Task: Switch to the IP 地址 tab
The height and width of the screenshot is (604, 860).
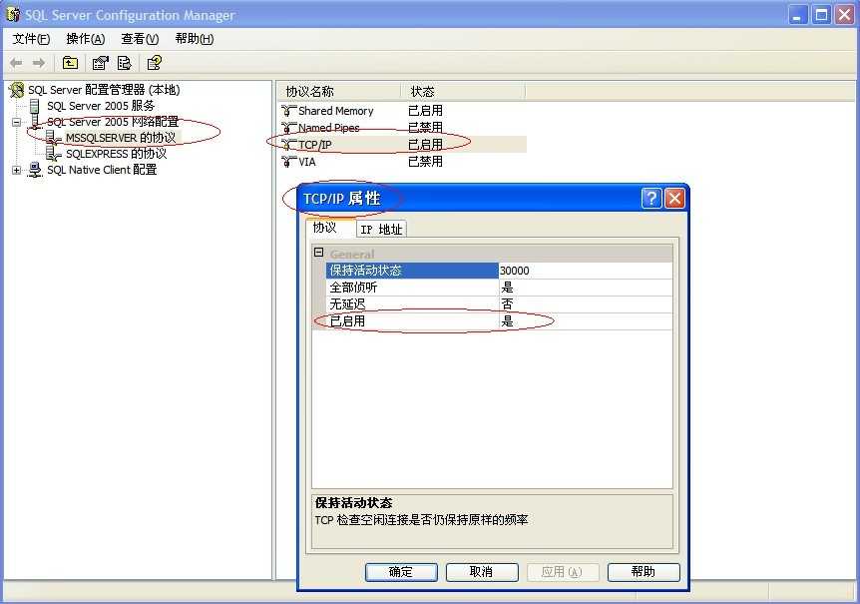Action: [382, 230]
